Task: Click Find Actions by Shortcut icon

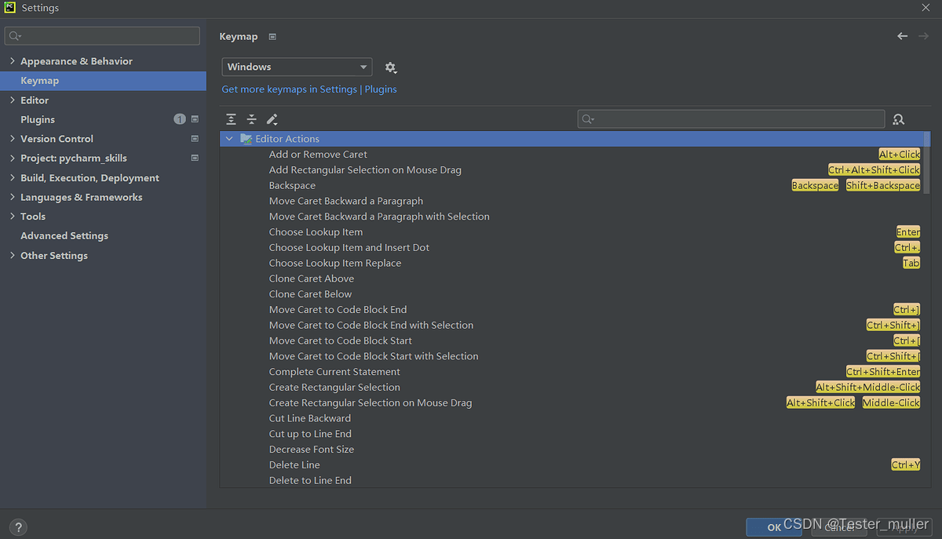Action: coord(899,119)
